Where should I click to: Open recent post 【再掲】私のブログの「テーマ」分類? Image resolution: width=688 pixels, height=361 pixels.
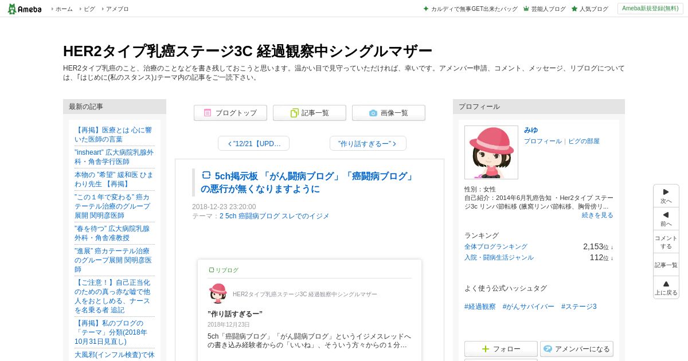tap(111, 332)
